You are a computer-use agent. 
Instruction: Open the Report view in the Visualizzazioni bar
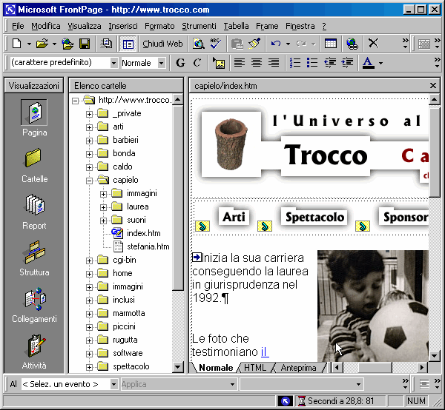[x=34, y=210]
